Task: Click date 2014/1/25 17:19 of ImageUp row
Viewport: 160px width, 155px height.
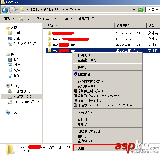Action: click(x=128, y=39)
